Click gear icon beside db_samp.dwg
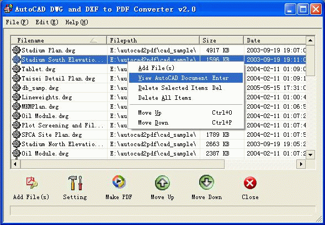 tap(16, 88)
